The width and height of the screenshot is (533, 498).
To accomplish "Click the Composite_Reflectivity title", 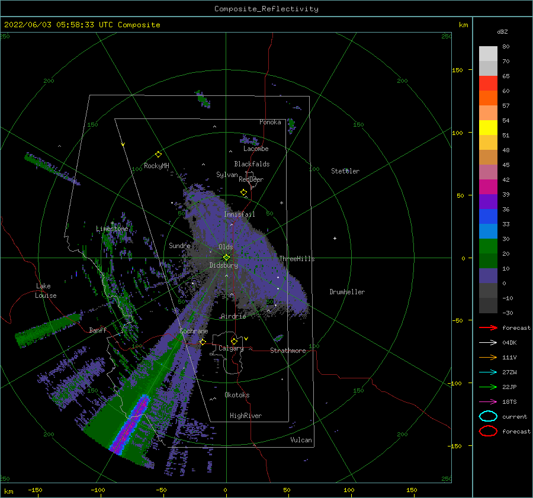I will click(x=266, y=9).
